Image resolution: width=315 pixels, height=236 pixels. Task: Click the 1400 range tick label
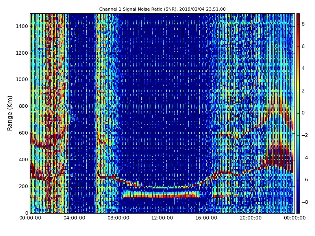[x=22, y=26]
